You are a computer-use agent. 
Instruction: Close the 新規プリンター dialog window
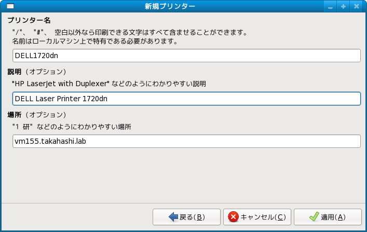coord(357,6)
